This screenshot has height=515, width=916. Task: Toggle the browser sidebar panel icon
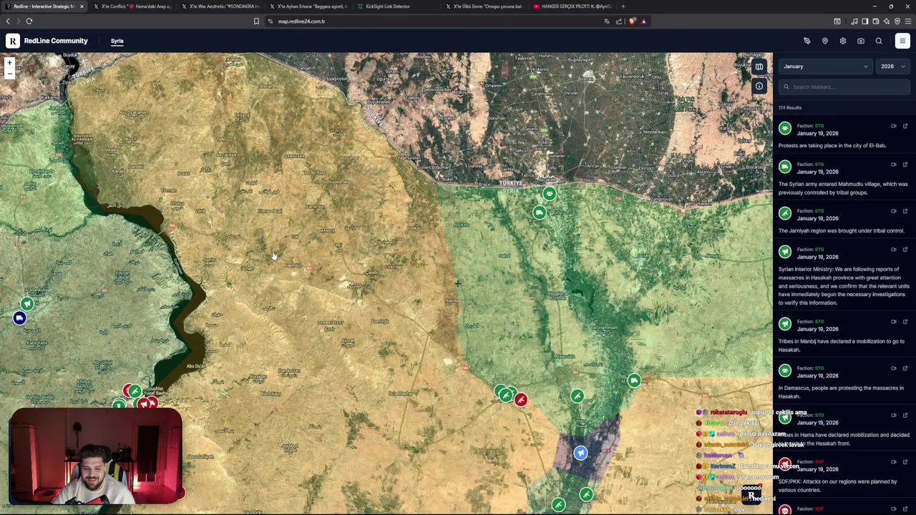864,21
